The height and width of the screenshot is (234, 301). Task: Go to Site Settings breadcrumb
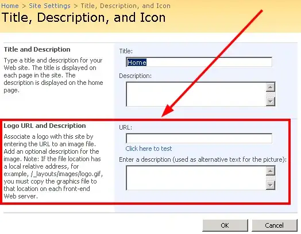point(49,6)
